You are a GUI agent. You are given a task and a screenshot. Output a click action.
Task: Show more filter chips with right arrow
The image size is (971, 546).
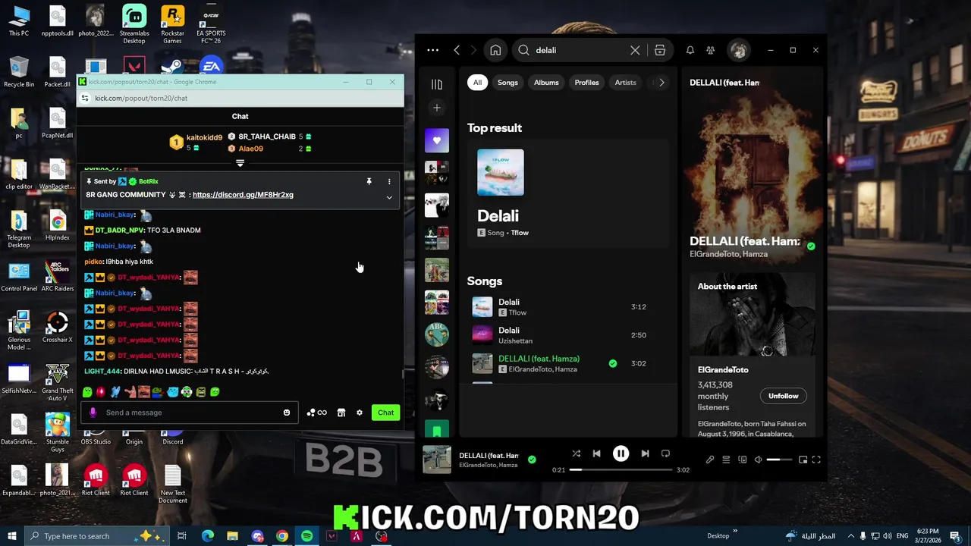[x=661, y=83]
